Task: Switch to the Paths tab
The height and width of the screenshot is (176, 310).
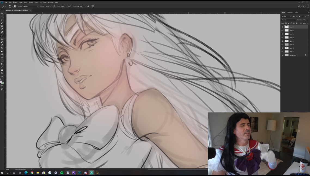Action: pos(296,12)
